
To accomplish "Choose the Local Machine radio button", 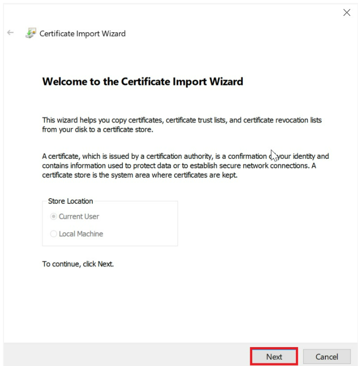I will (54, 234).
